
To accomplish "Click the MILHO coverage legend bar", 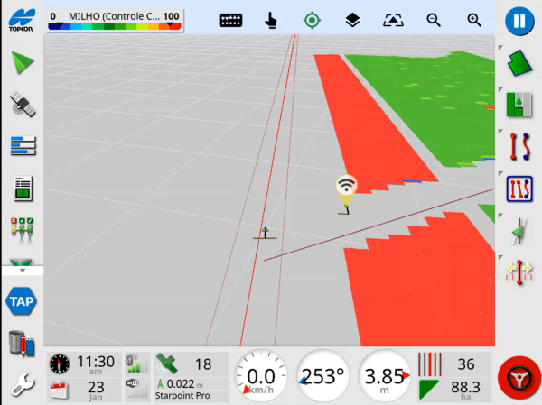I will point(114,21).
